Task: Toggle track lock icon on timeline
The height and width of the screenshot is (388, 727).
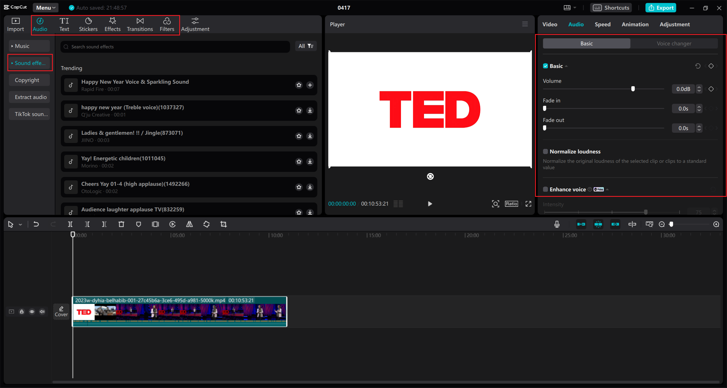Action: tap(22, 312)
